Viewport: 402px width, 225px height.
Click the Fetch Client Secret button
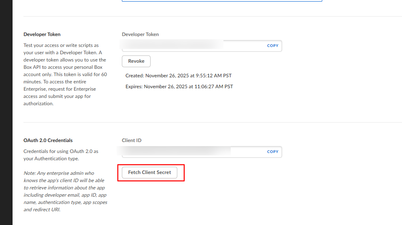pyautogui.click(x=149, y=172)
